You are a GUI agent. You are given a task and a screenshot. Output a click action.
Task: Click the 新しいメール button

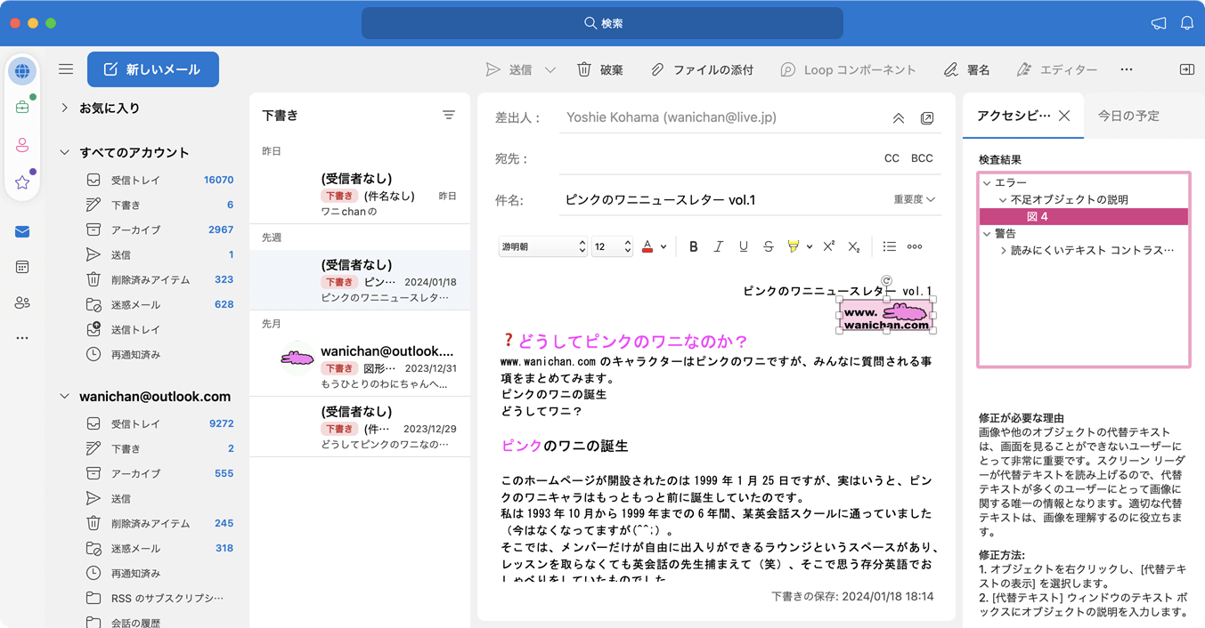coord(153,69)
